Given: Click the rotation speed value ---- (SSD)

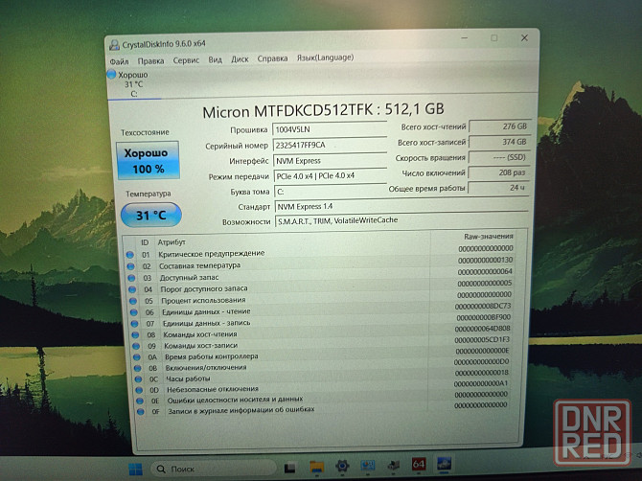Looking at the screenshot, I should [499, 157].
